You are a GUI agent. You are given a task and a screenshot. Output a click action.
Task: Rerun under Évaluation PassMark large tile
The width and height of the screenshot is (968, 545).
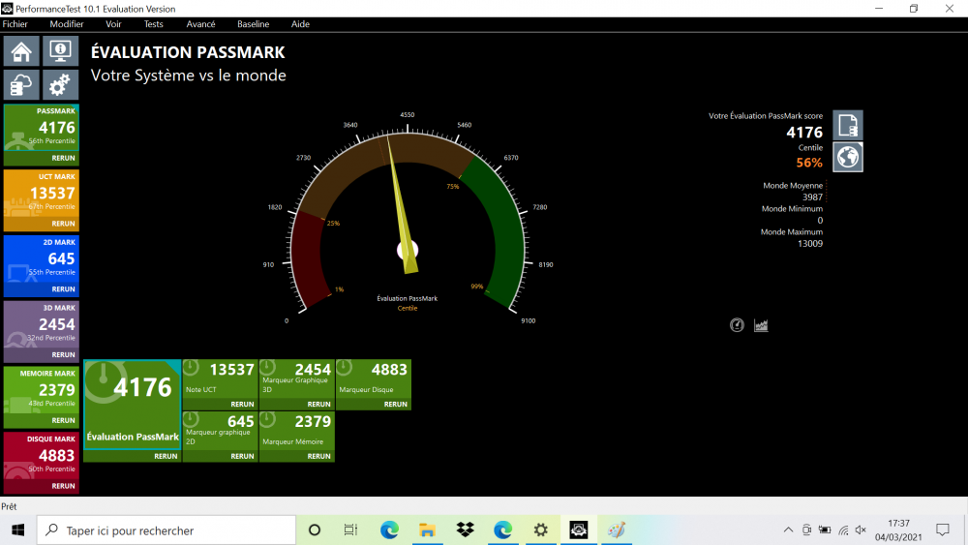pos(166,456)
